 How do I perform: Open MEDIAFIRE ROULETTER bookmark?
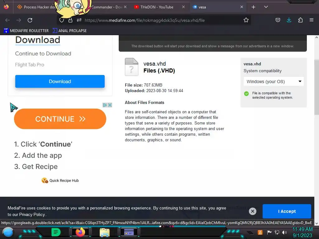click(x=26, y=31)
